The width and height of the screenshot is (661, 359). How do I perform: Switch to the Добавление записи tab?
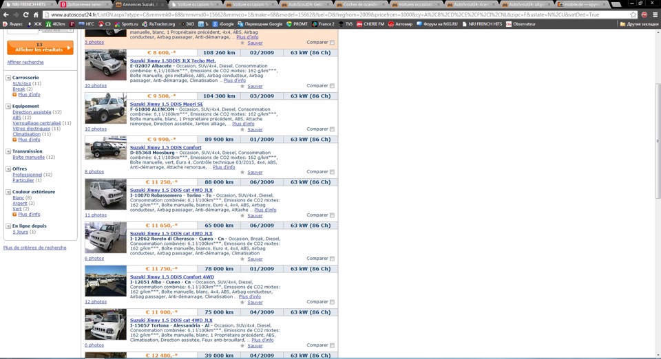point(85,4)
